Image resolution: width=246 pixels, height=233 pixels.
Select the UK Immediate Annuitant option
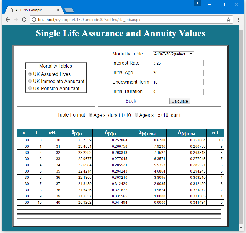[30, 81]
